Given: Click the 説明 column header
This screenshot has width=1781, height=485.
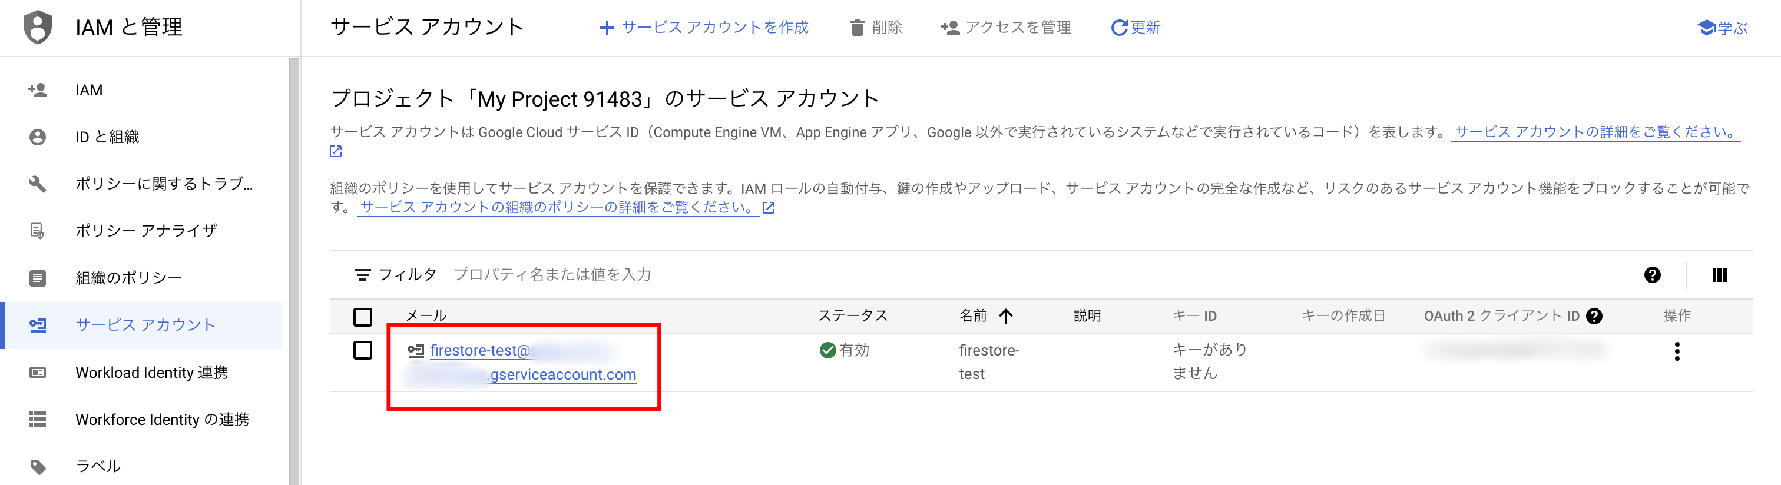Looking at the screenshot, I should (1087, 315).
